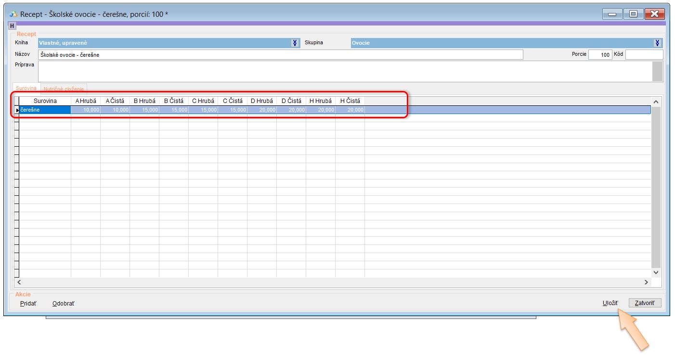Switch to the Nutričné zloženie tab
The image size is (675, 357).
pyautogui.click(x=64, y=89)
